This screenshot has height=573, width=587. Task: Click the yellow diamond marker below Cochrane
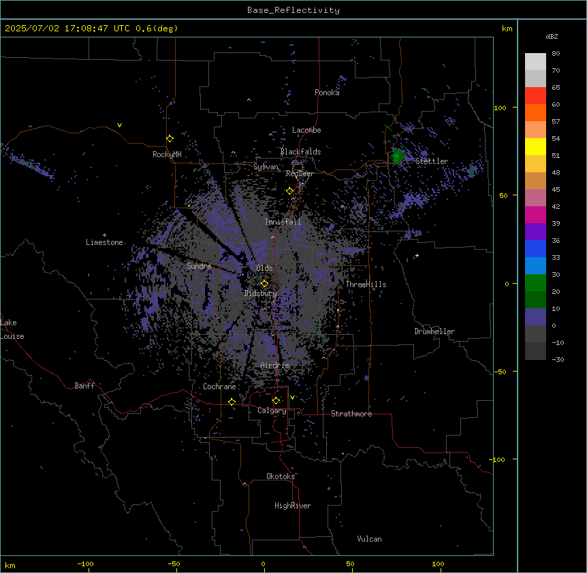pyautogui.click(x=232, y=402)
